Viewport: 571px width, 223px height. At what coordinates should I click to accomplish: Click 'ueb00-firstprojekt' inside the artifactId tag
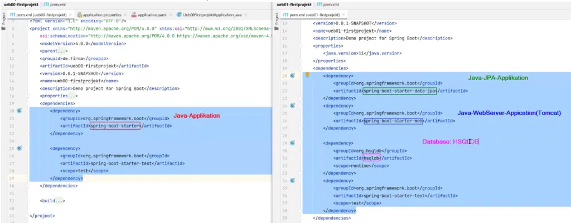(93, 66)
